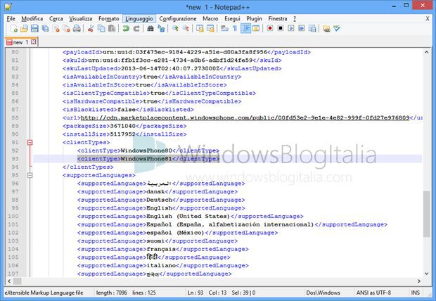This screenshot has width=436, height=301.
Task: Select the 'new 1' document tab
Action: [x=21, y=42]
